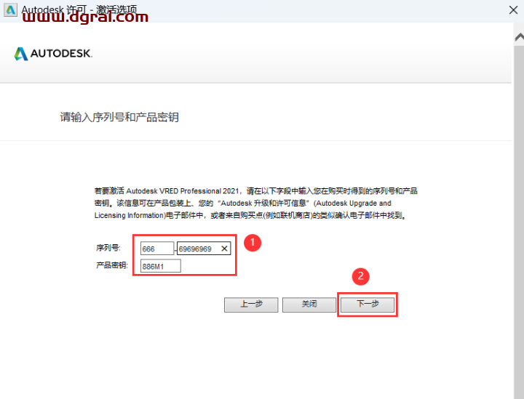Click the 序列号 label
Screen dimensions: 524x399
pyautogui.click(x=108, y=249)
